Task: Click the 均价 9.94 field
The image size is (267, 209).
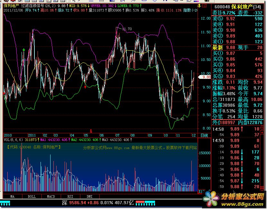Action: point(250,82)
